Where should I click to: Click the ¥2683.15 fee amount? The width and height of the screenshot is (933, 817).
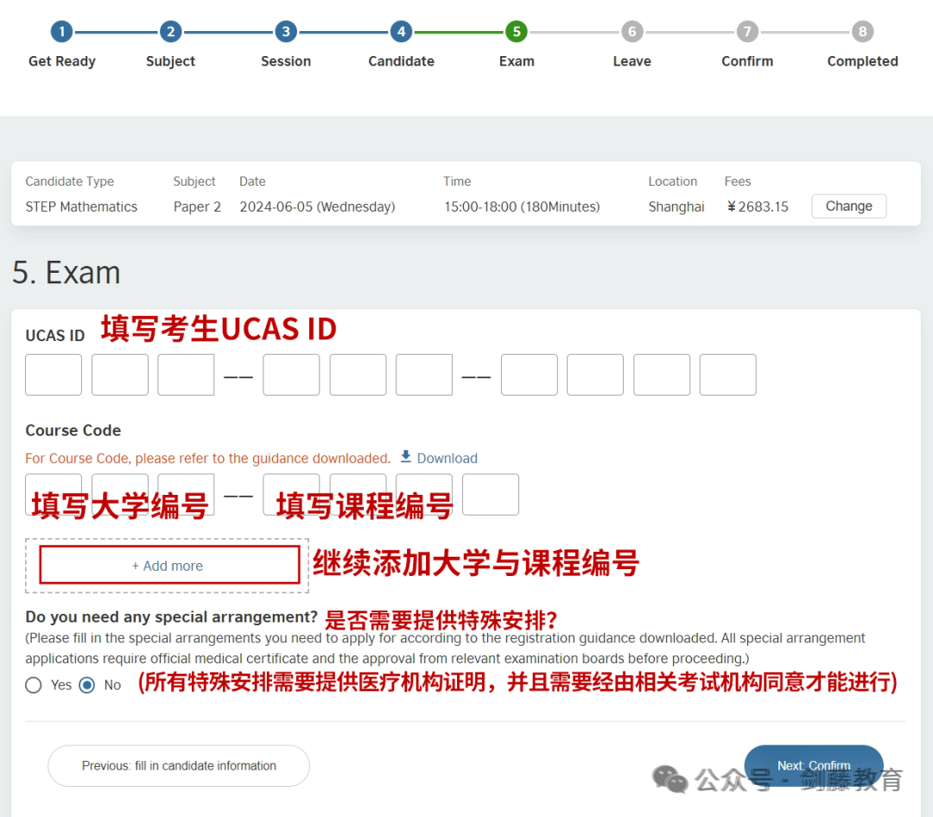[758, 206]
